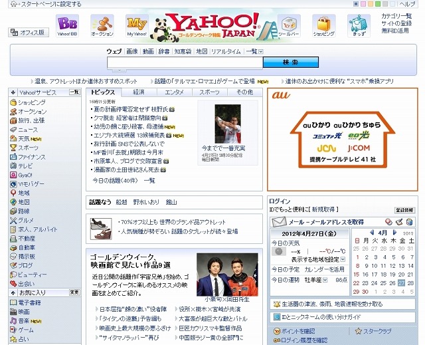Click the 旅行、出張 suitcase icon
Screen dimensions: 425x345
13,120
